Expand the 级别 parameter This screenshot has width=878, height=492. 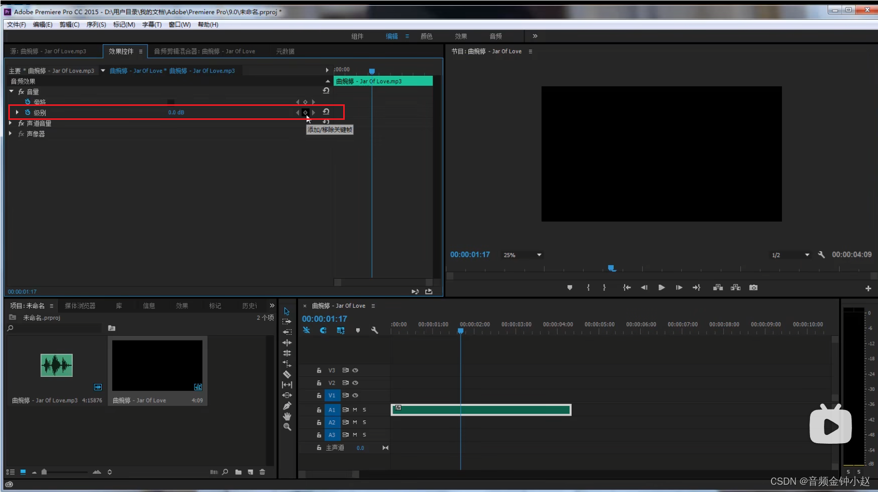pyautogui.click(x=17, y=112)
